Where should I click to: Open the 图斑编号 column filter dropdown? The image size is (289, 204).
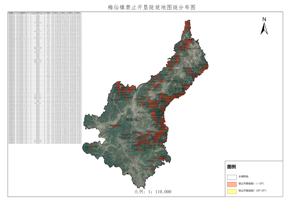[x=14, y=13]
